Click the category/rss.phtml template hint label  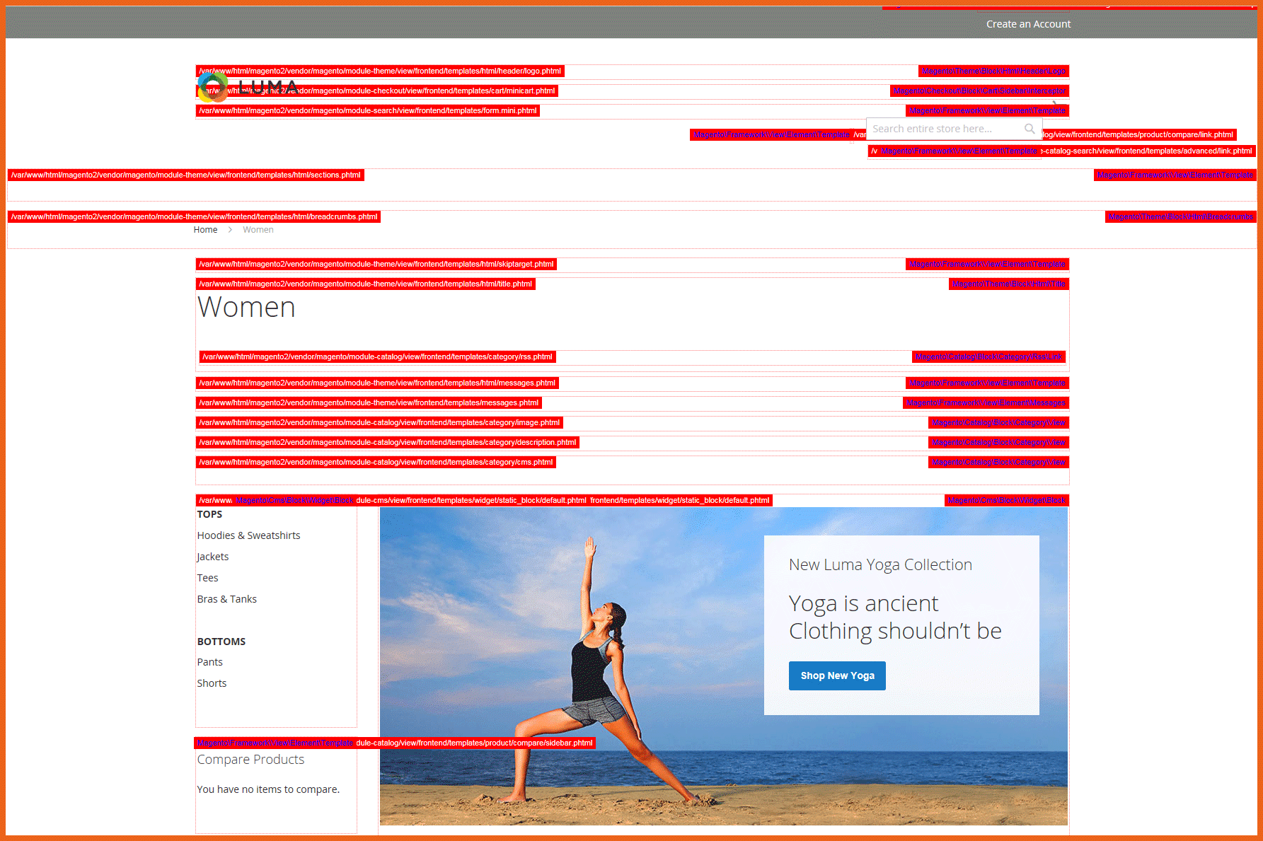click(x=378, y=356)
